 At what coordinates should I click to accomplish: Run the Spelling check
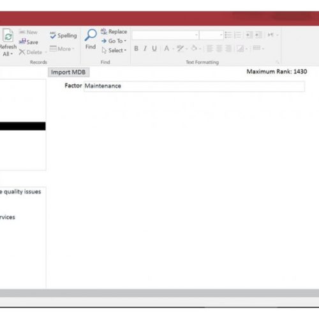tap(63, 36)
